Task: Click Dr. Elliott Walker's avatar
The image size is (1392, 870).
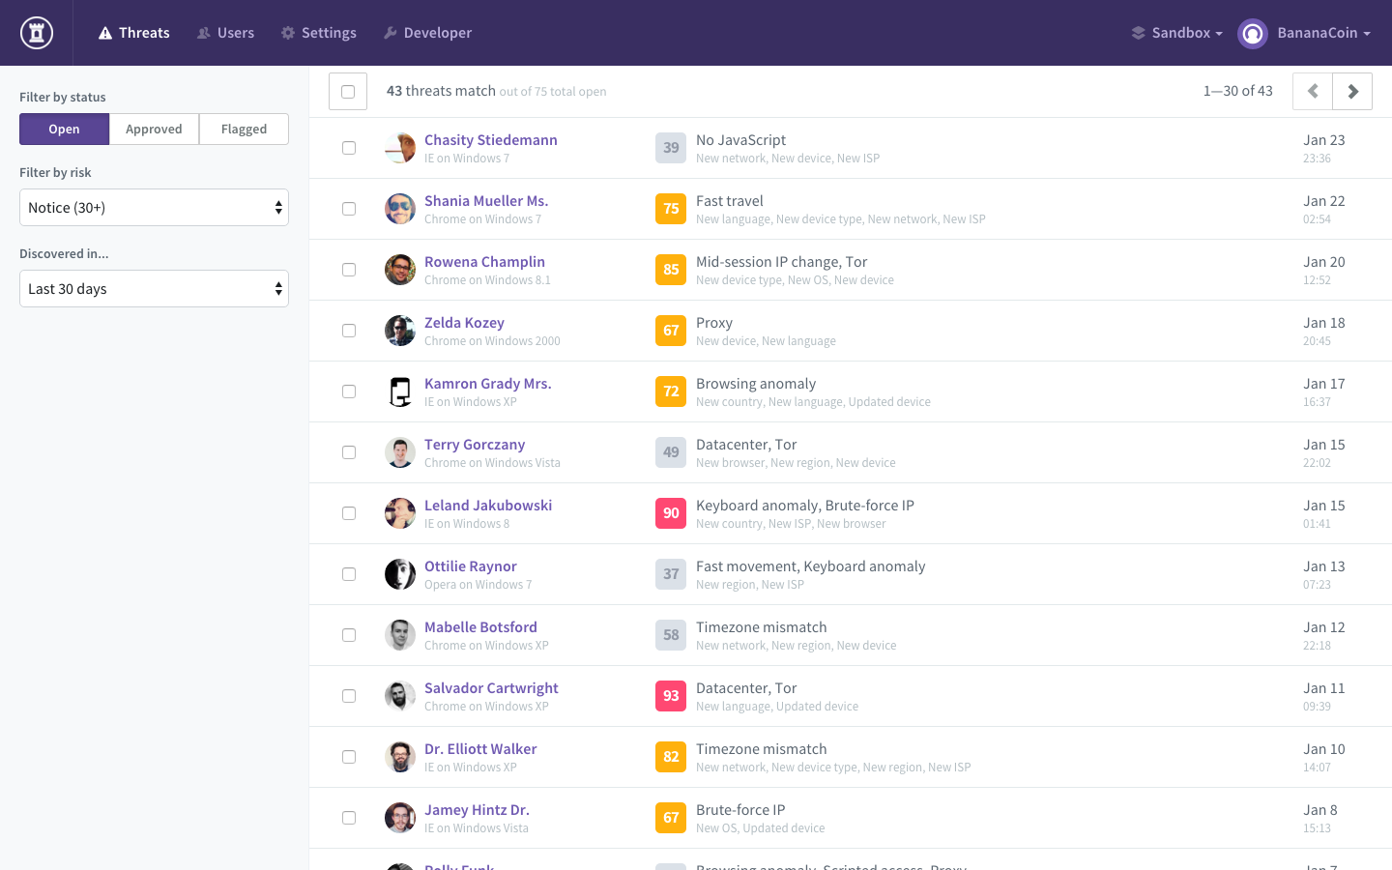Action: click(400, 757)
